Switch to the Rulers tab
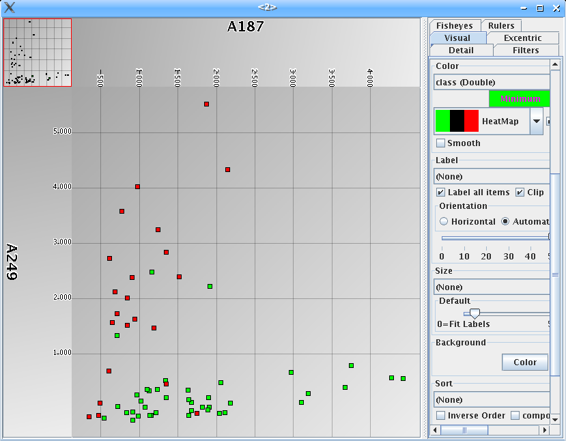 (x=501, y=26)
